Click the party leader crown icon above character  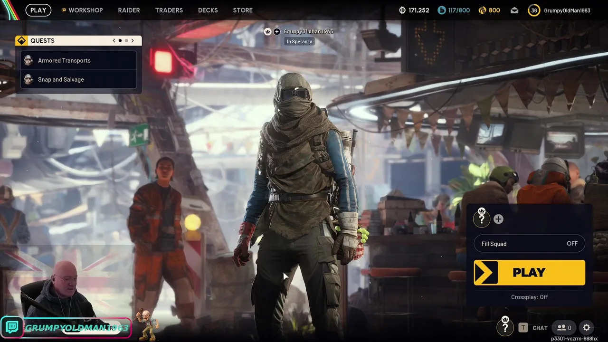pos(268,31)
